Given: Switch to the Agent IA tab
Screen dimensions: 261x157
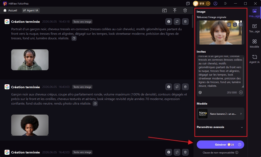Looking at the screenshot, I should pos(31,10).
